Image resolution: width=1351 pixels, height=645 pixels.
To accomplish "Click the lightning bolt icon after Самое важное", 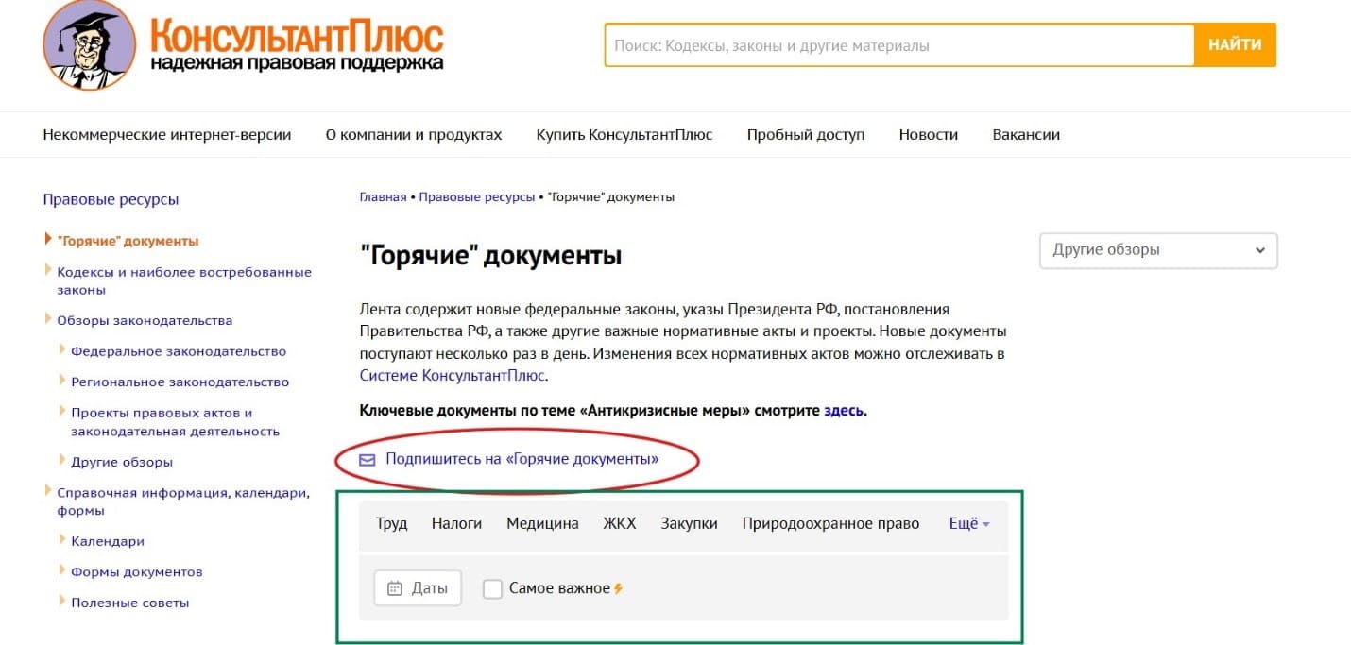I will [x=619, y=588].
